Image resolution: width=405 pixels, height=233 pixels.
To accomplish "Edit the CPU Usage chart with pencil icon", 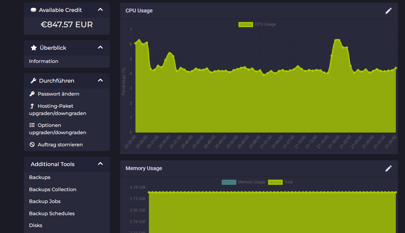I will click(389, 11).
